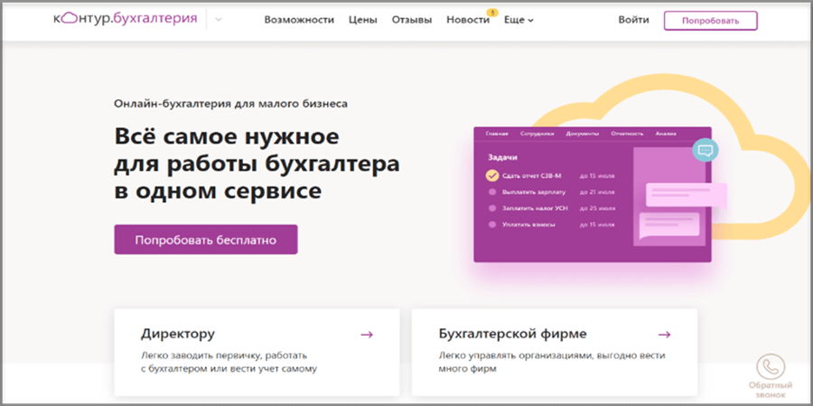This screenshot has height=406, width=813.
Task: Click the circle next to Выплатить зарплату
Action: click(x=492, y=192)
